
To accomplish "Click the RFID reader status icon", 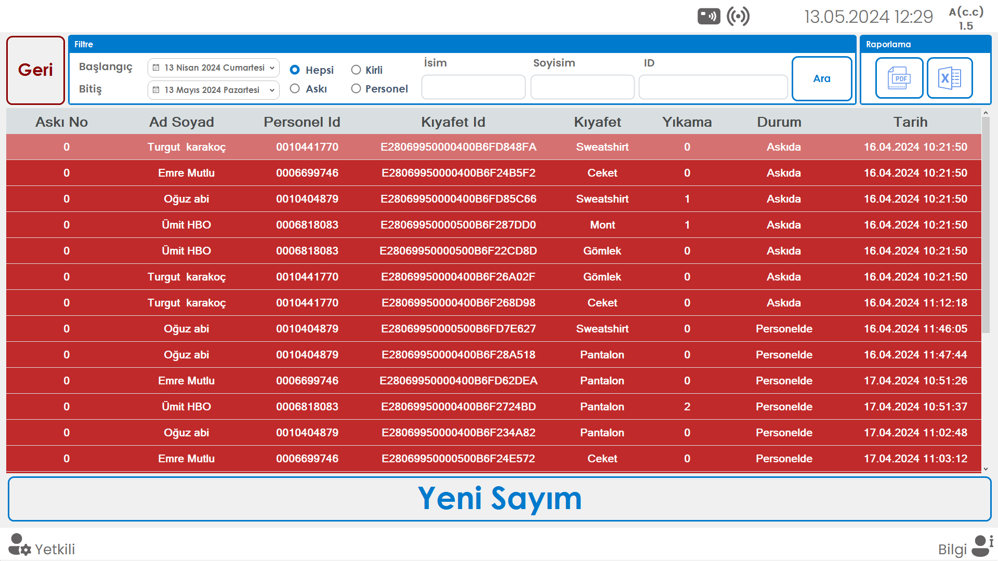I will (708, 17).
